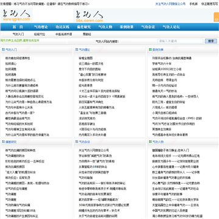The height and width of the screenshot is (219, 219).
Task: Click grid icon beside 气功入门 section header
Action: (x=3, y=49)
